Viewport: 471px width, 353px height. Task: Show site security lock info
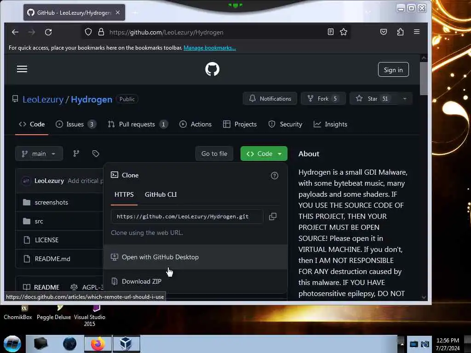[101, 32]
